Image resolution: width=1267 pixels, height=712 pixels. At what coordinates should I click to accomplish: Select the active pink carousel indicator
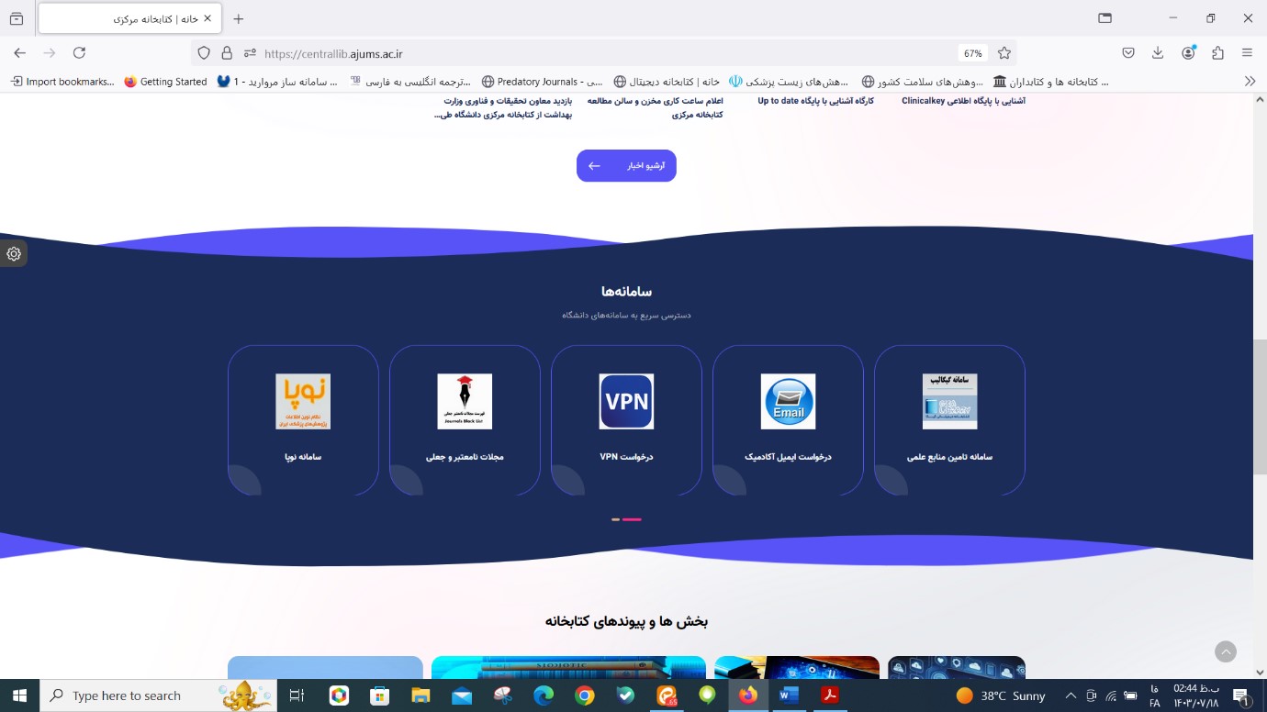(x=632, y=519)
